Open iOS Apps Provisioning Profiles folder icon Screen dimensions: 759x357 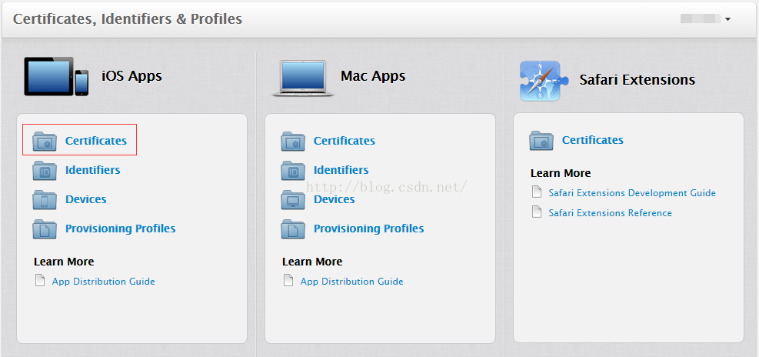[45, 229]
